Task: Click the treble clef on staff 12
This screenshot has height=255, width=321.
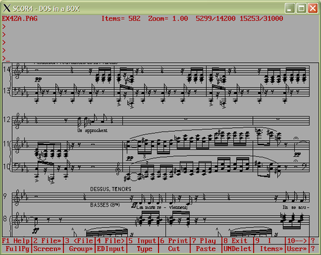Action: 17,121
